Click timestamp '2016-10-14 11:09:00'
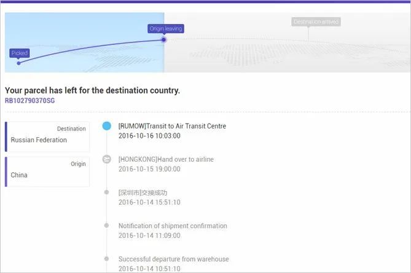Image resolution: width=411 pixels, height=273 pixels. [x=149, y=235]
